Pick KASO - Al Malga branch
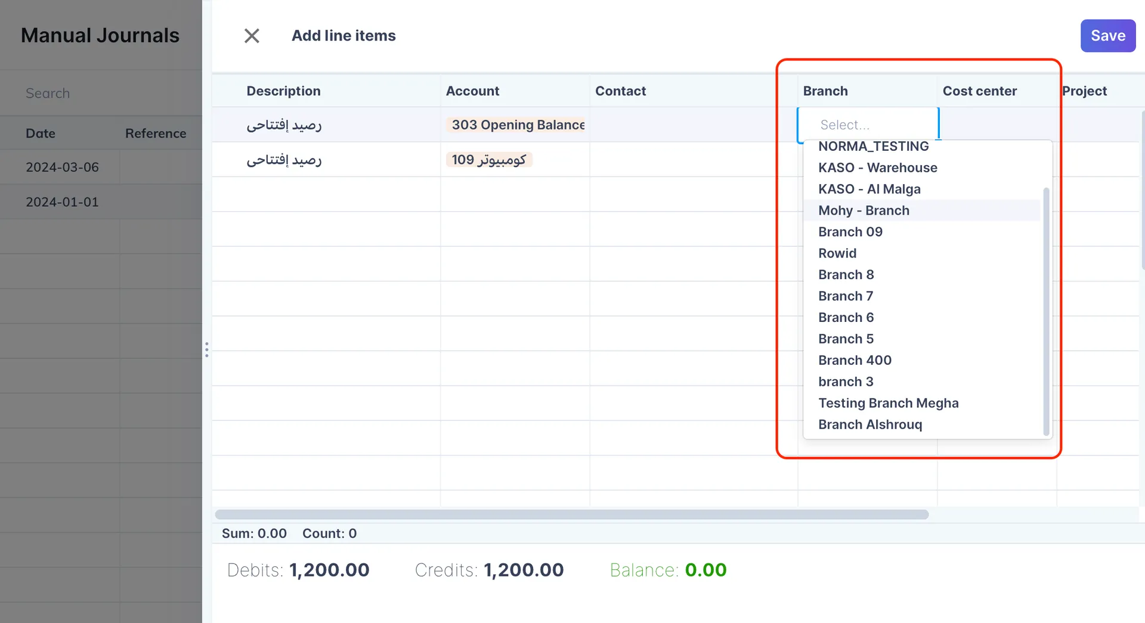This screenshot has height=623, width=1145. (869, 190)
